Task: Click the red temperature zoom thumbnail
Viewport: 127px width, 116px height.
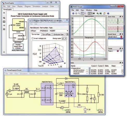Action: point(116,29)
